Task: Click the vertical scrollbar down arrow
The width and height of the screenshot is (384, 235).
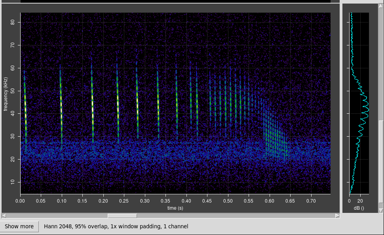Action: point(381,210)
